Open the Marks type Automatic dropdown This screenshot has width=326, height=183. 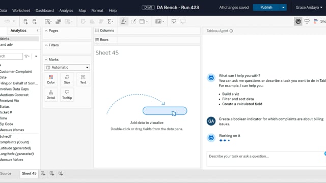tap(67, 68)
